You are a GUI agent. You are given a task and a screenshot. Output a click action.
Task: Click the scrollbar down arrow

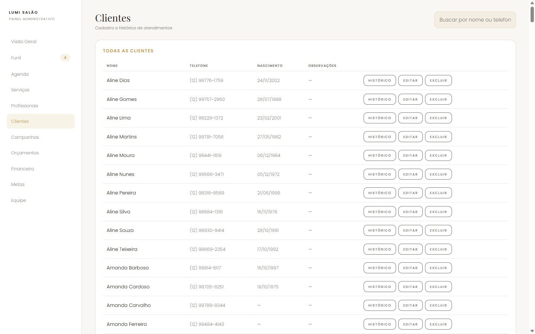pos(532,331)
